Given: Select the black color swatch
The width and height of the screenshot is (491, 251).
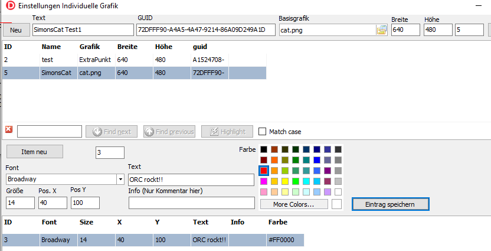Looking at the screenshot, I should point(264,149).
